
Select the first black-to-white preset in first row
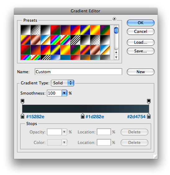tap(25, 30)
